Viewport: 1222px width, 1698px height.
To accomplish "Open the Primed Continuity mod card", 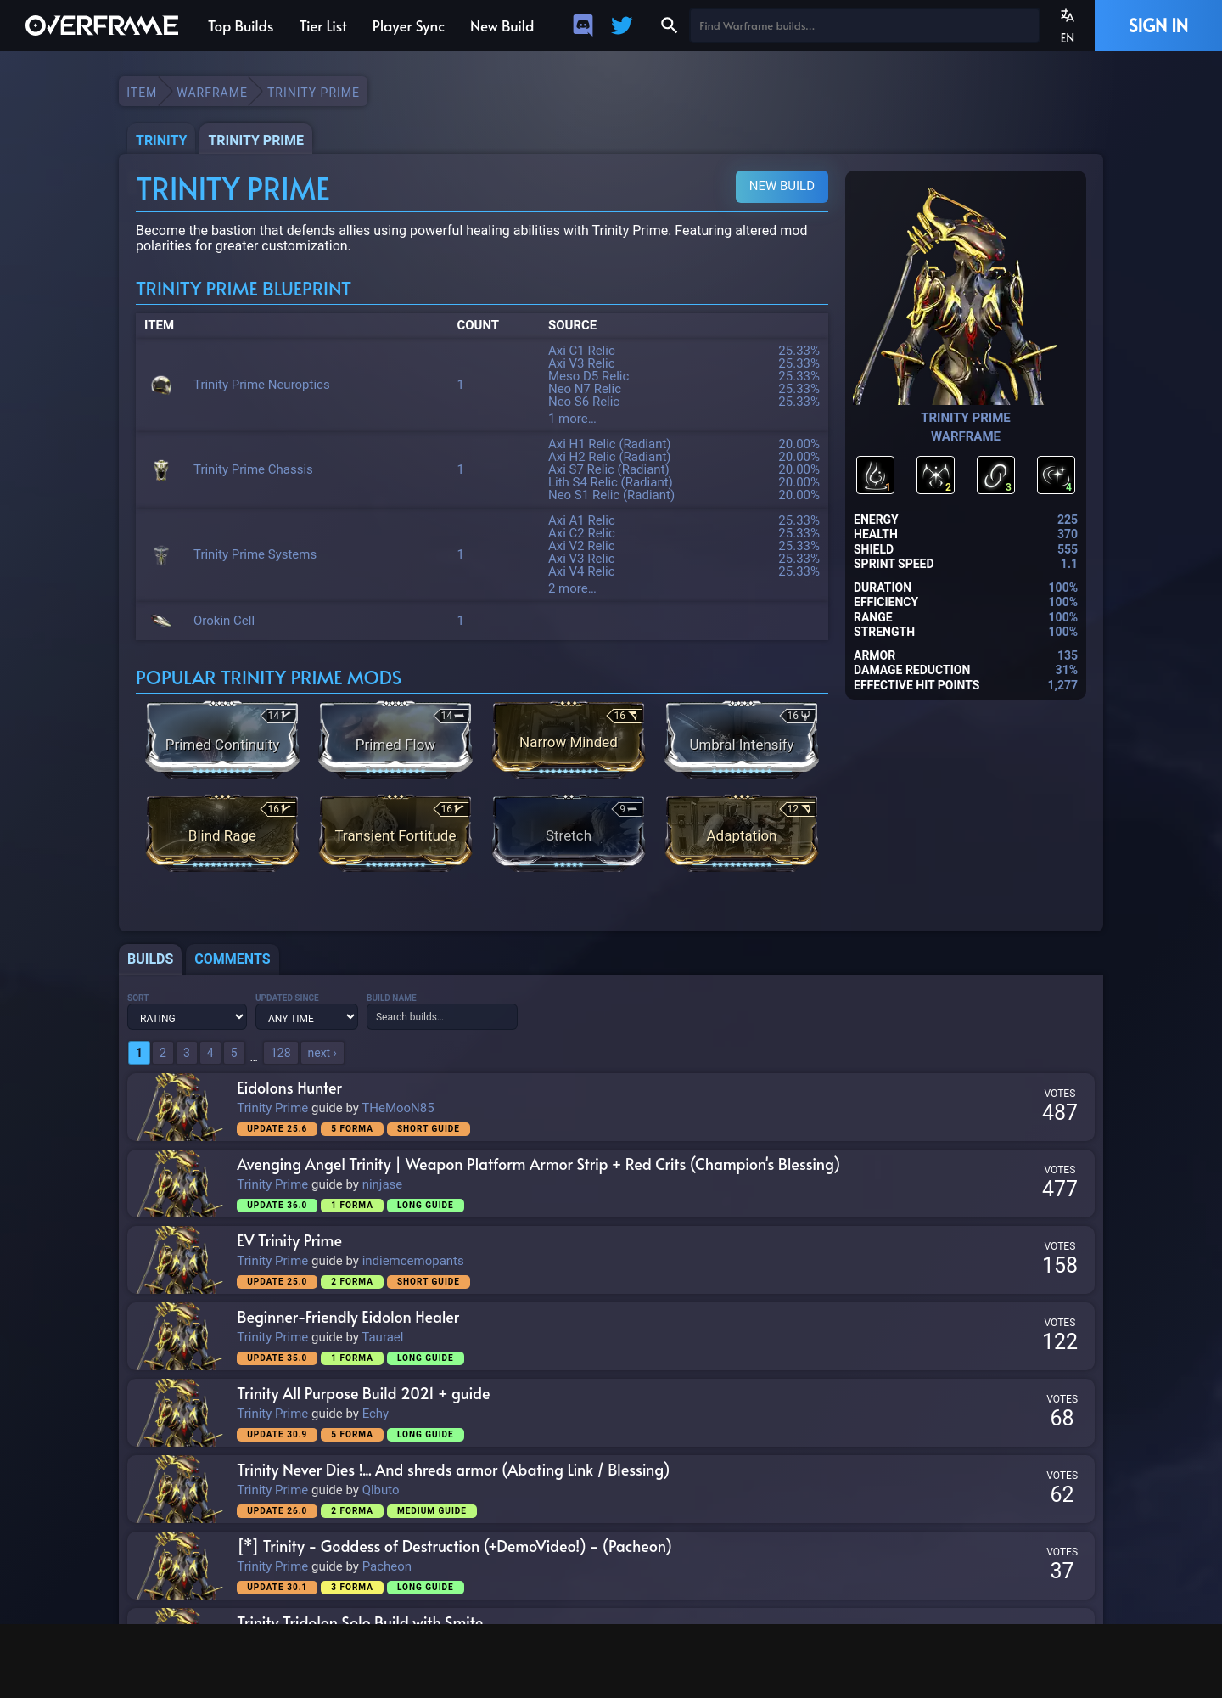I will [222, 739].
